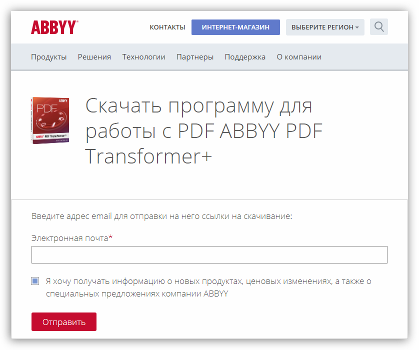This screenshot has width=419, height=350.
Task: Open the КОНТАКТЫ link
Action: tap(167, 27)
